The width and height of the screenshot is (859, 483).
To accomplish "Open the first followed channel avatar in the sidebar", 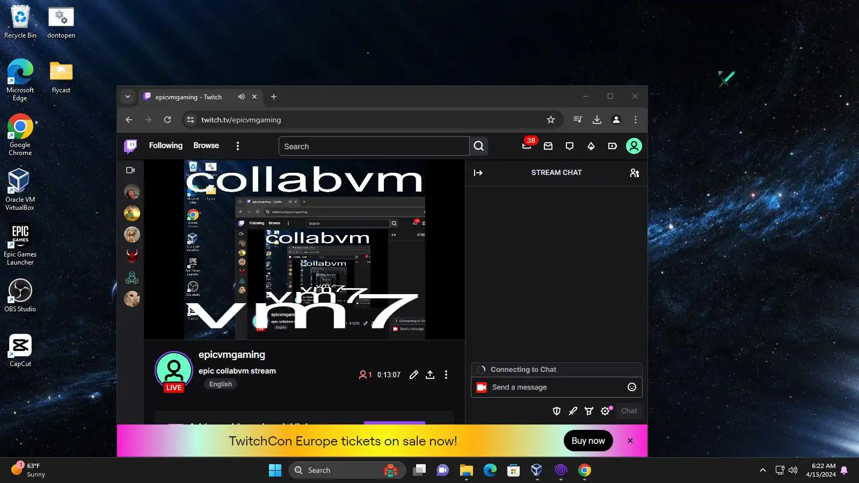I will 132,192.
